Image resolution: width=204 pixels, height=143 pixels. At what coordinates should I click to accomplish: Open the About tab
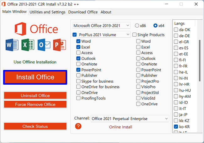tap(106, 12)
